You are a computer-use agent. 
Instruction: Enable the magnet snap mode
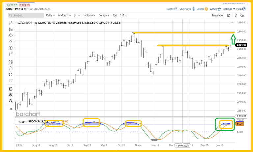pyautogui.click(x=10, y=62)
